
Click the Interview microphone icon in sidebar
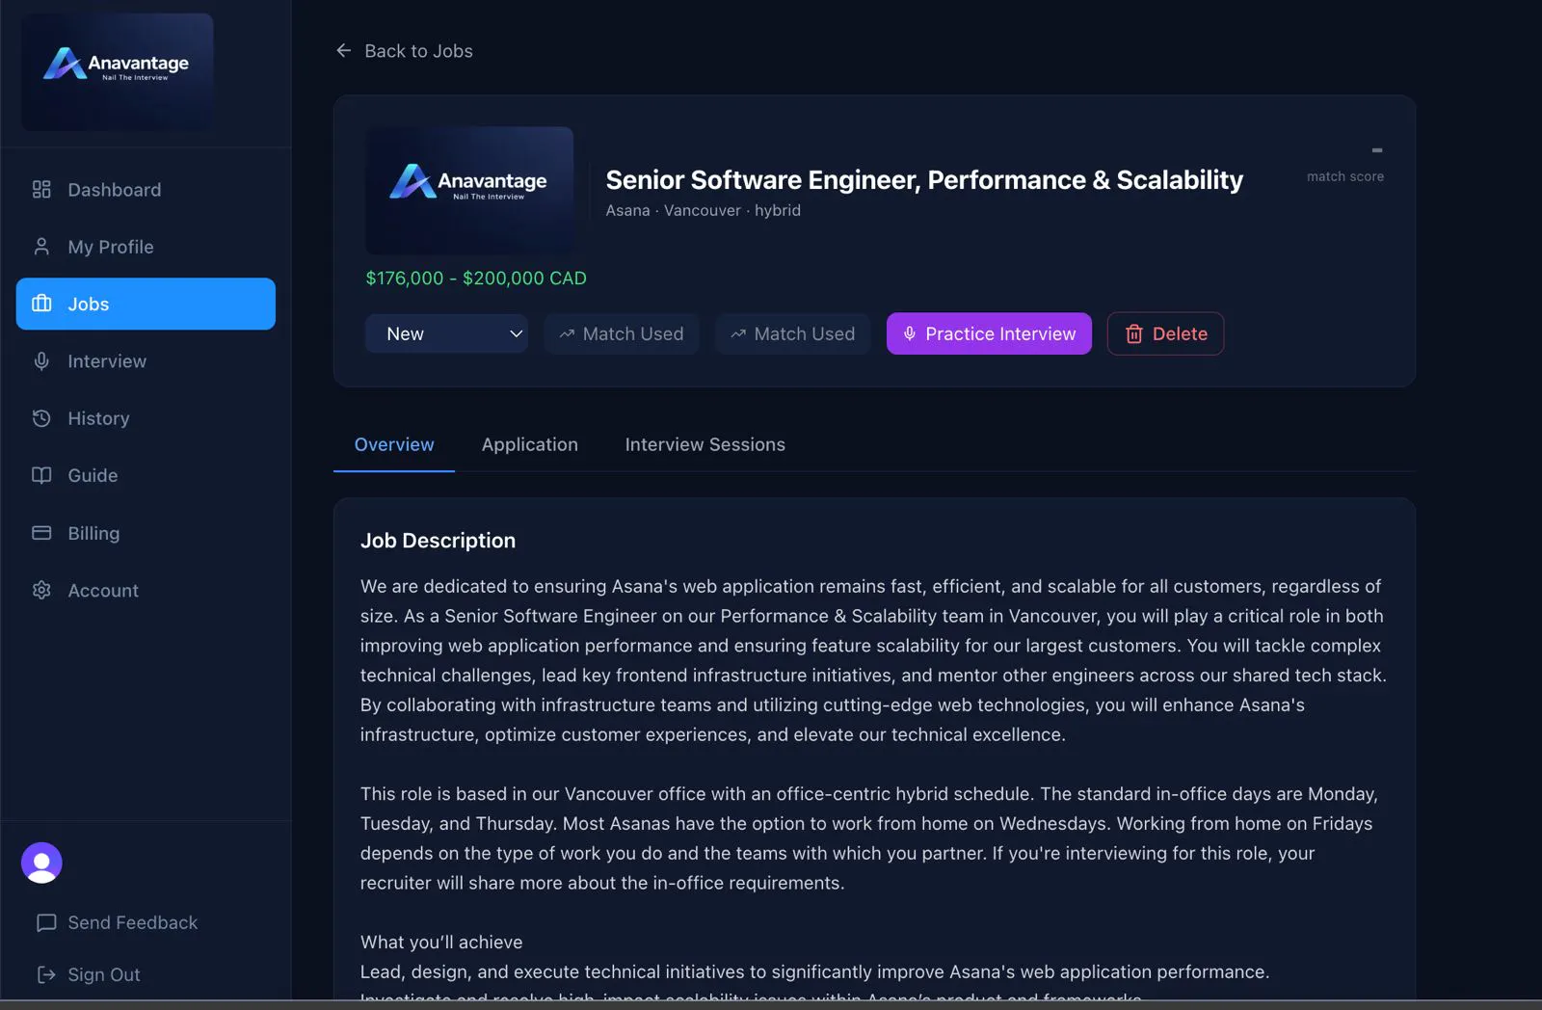41,361
